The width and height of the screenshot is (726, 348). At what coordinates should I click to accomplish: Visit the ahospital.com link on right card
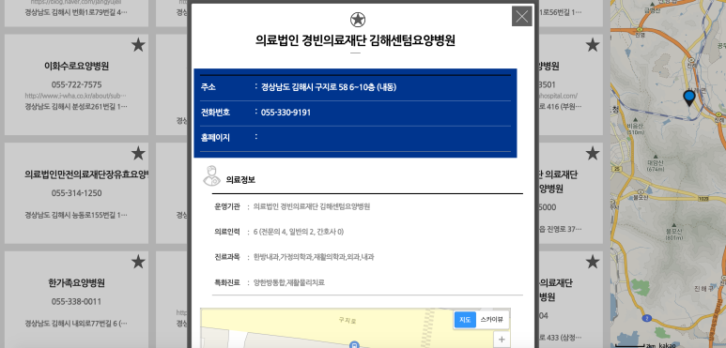click(558, 96)
